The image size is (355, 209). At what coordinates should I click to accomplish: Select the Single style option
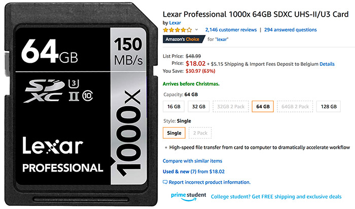174,133
